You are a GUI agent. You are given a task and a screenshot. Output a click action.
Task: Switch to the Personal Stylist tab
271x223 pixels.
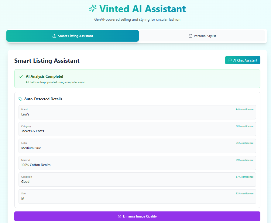(202, 36)
